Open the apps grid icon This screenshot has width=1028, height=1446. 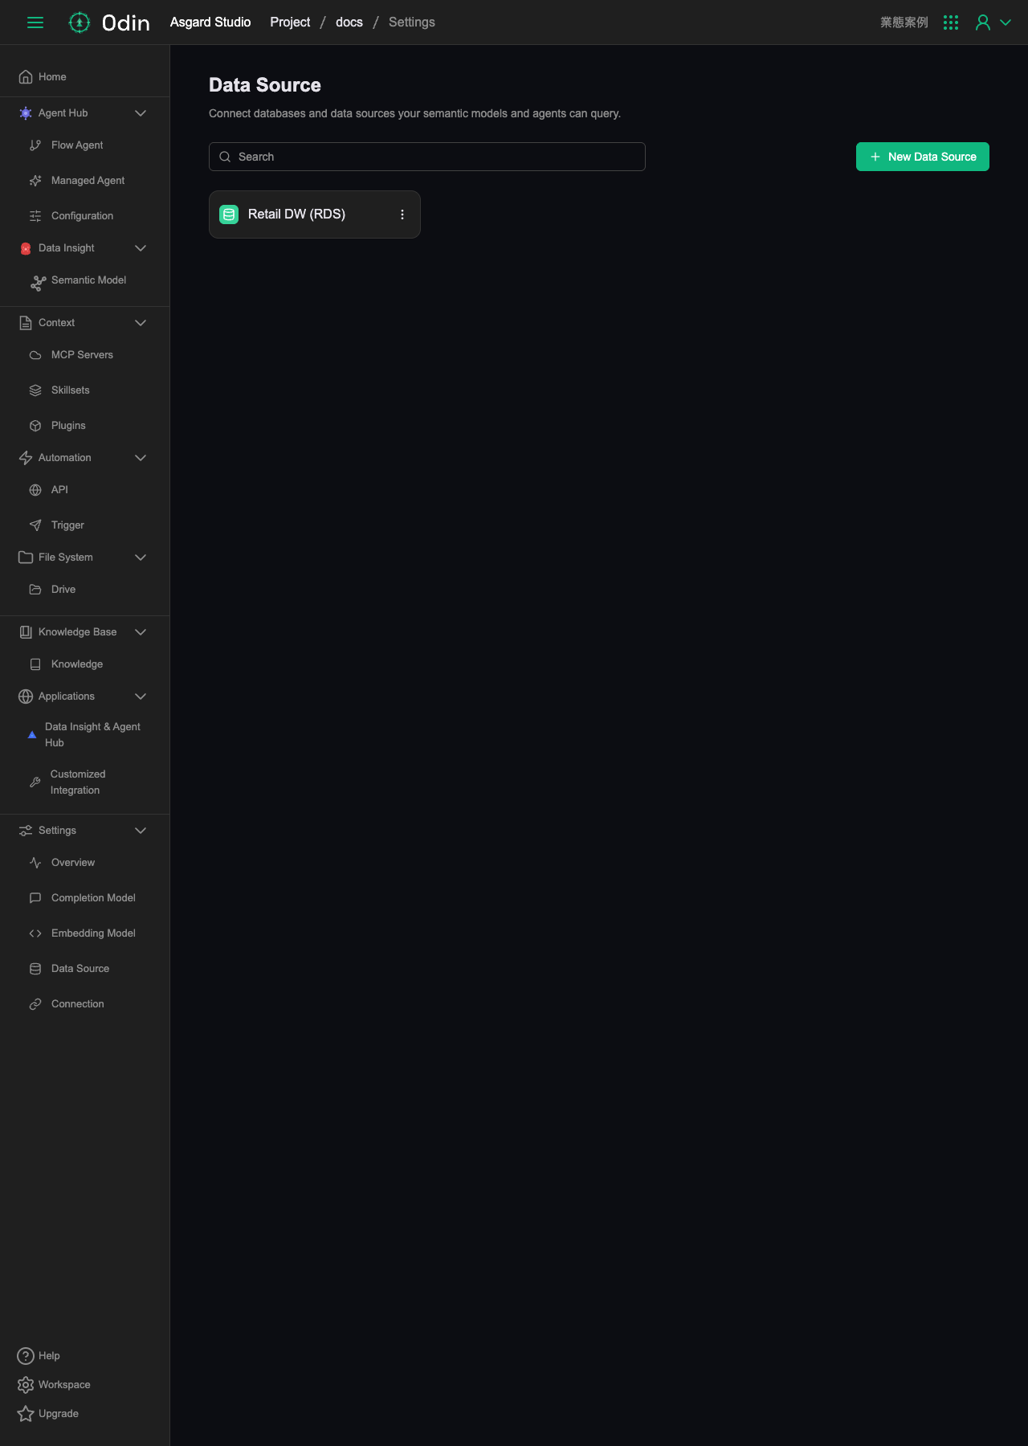click(951, 22)
